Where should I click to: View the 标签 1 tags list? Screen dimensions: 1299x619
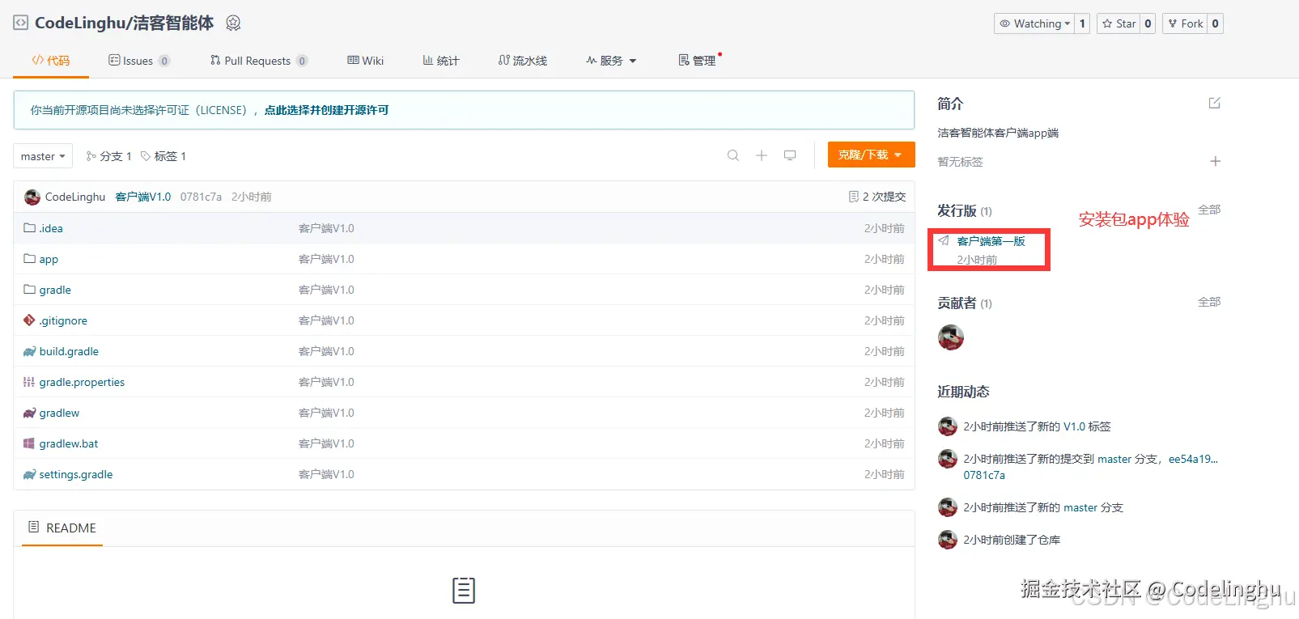click(x=163, y=156)
